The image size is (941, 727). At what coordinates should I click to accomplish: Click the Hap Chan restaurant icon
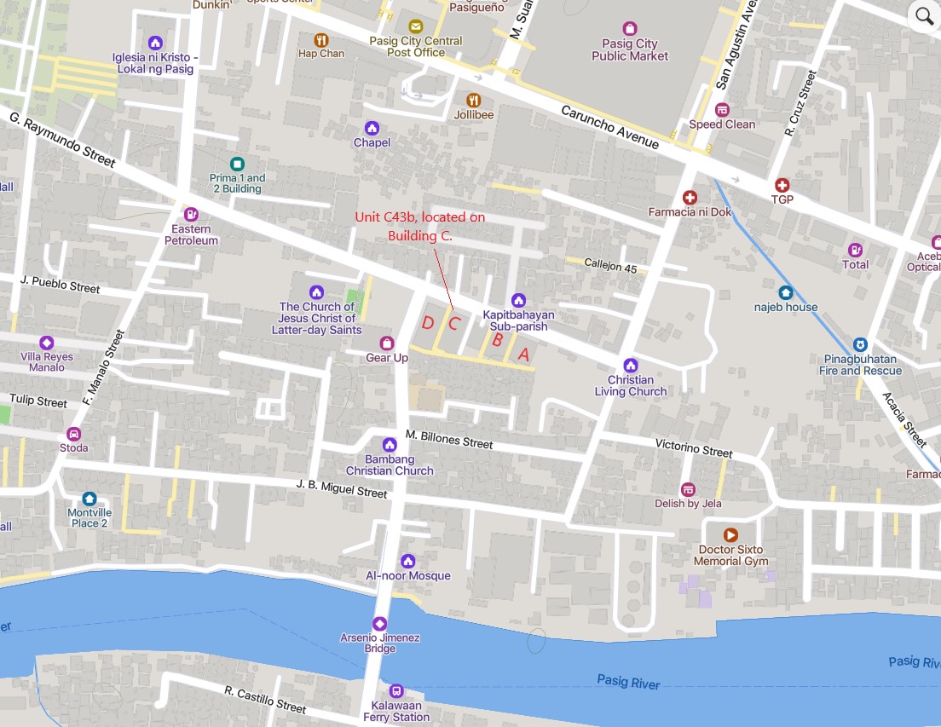[321, 39]
